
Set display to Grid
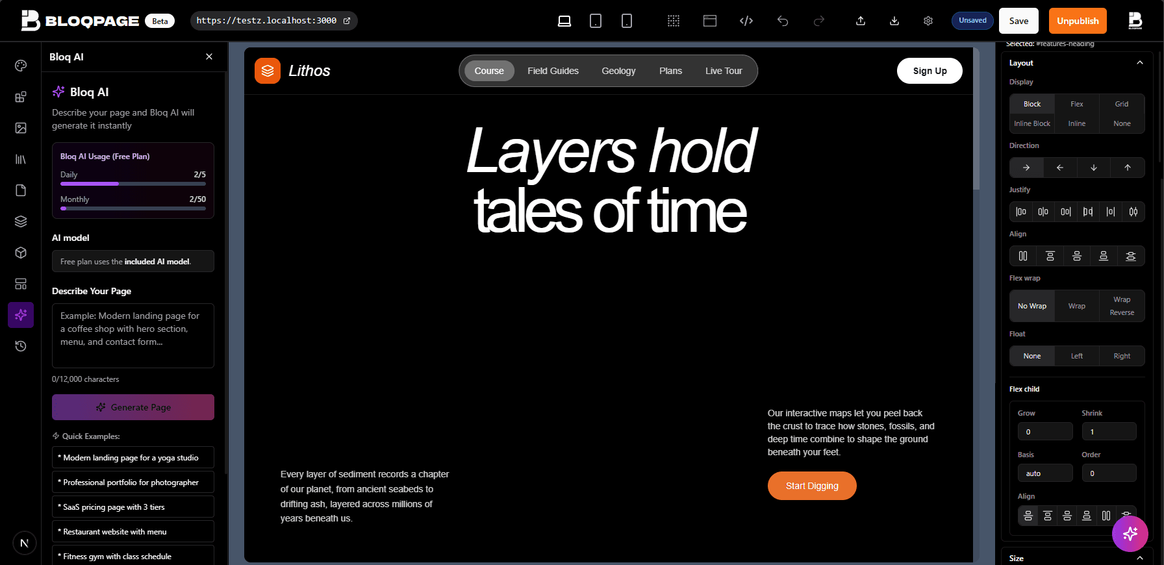1122,104
